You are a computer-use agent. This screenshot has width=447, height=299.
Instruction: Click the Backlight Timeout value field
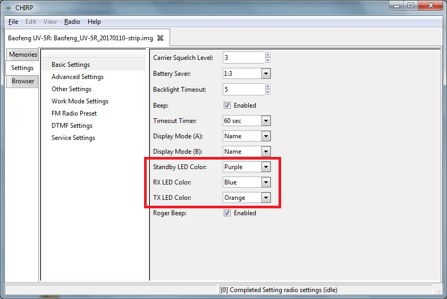[244, 90]
